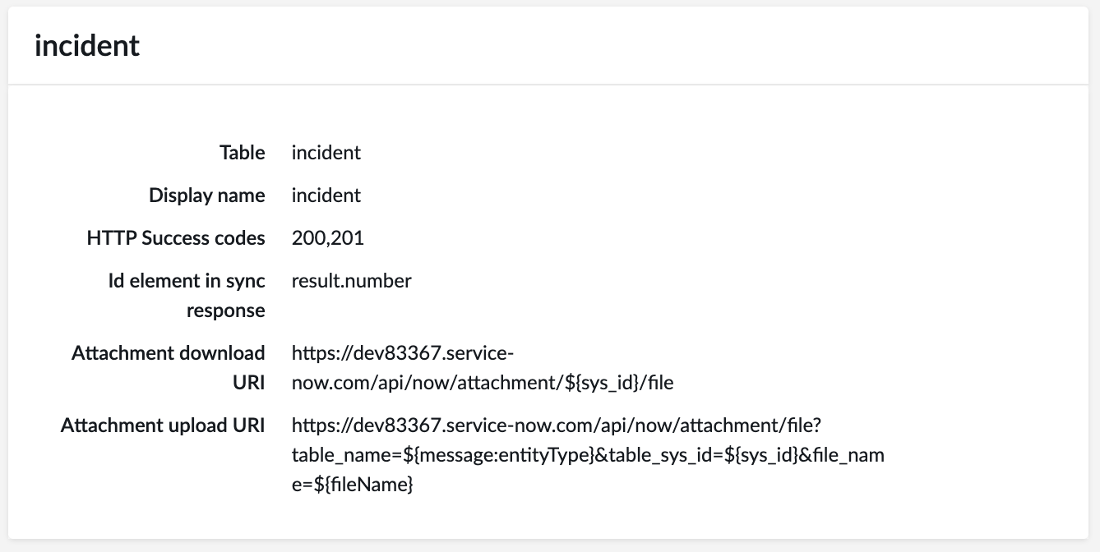Click the https://dev83367.service- download URL line
The image size is (1100, 552).
(x=403, y=353)
